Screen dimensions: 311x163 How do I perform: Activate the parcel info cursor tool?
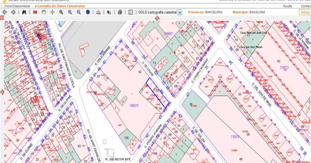pyautogui.click(x=109, y=12)
